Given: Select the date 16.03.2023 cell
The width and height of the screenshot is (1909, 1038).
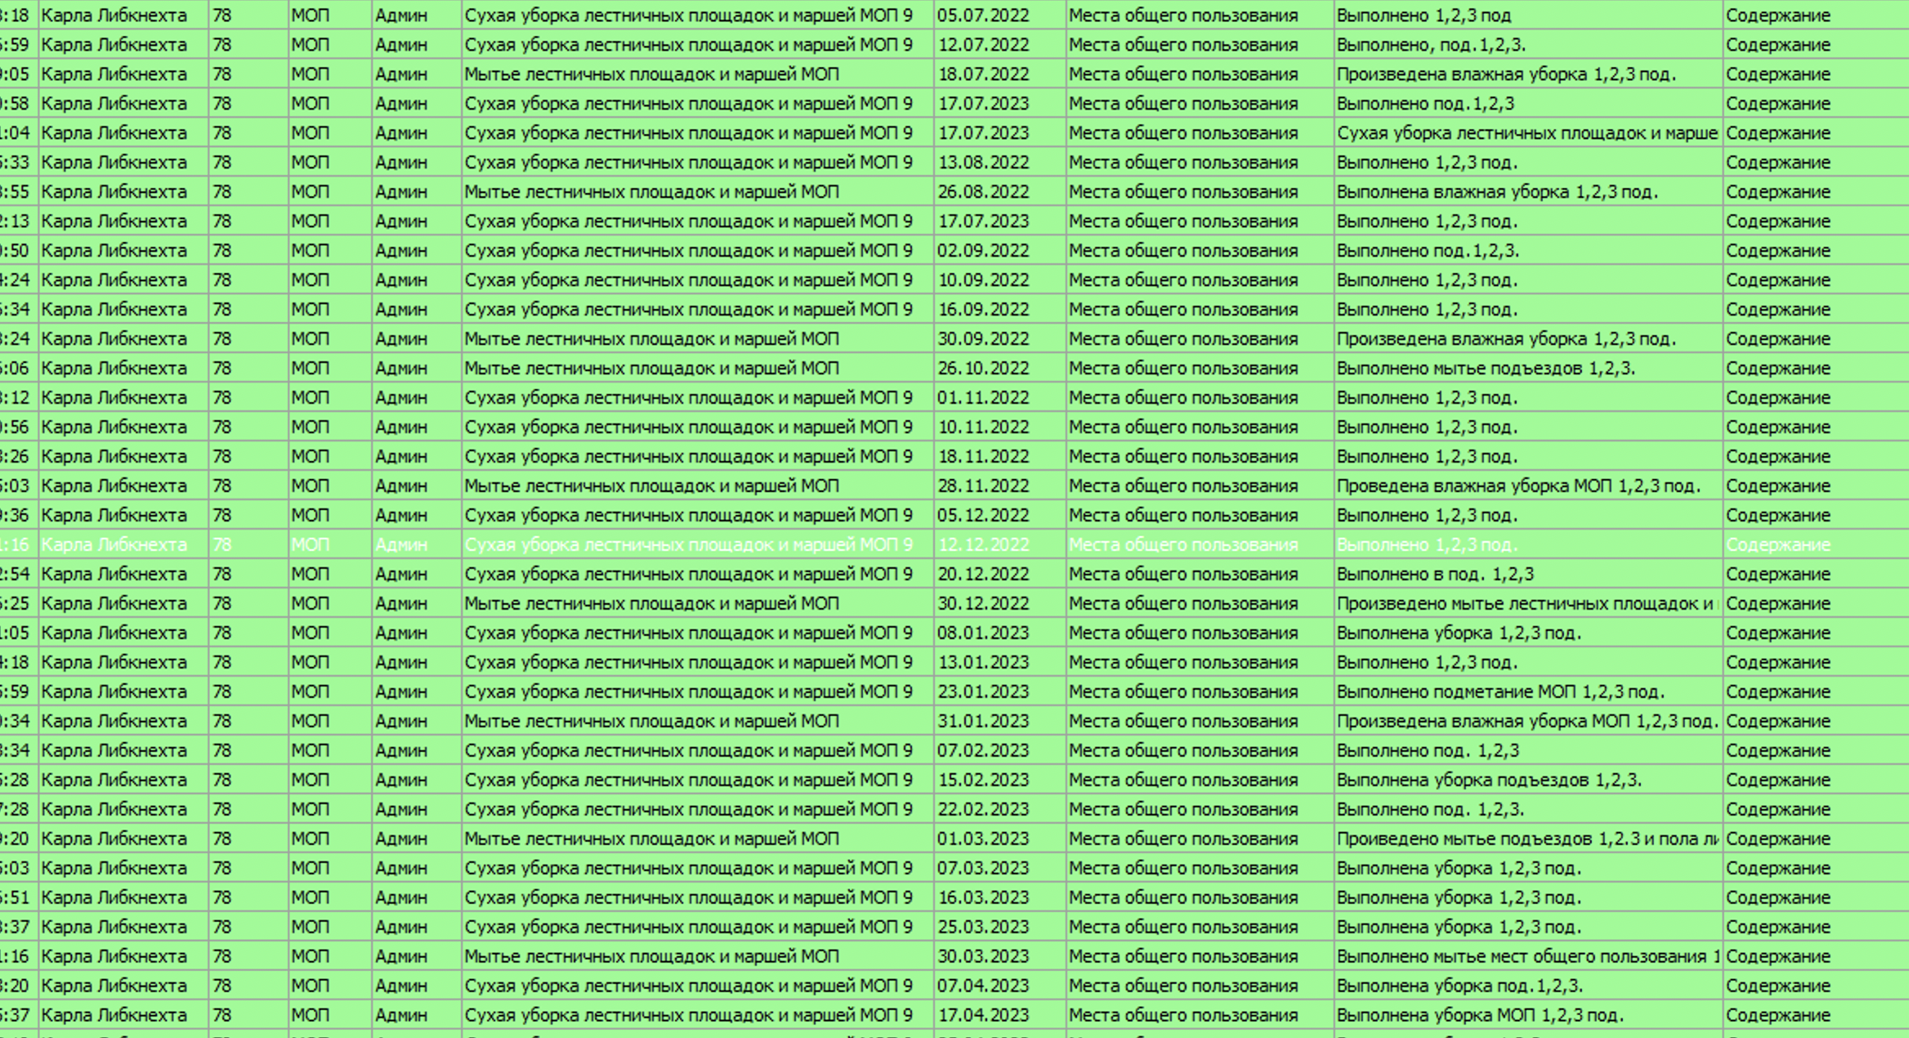Looking at the screenshot, I should tap(982, 898).
